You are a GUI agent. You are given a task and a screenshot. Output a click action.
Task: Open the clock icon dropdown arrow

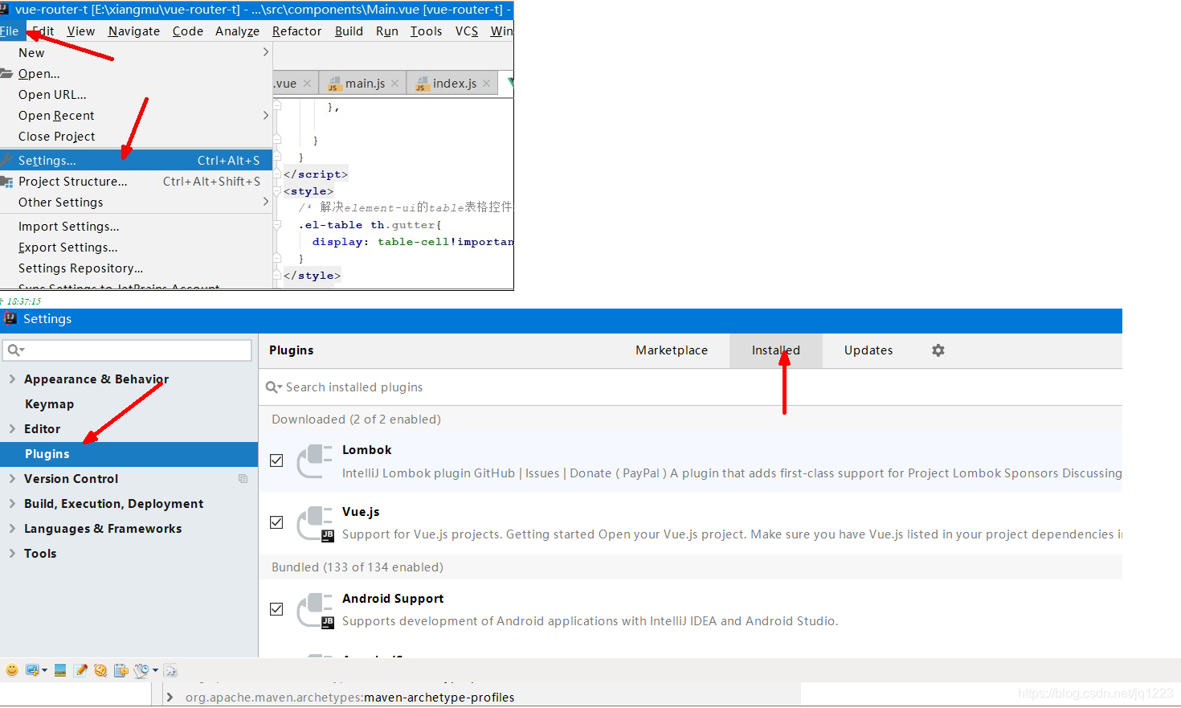point(155,670)
